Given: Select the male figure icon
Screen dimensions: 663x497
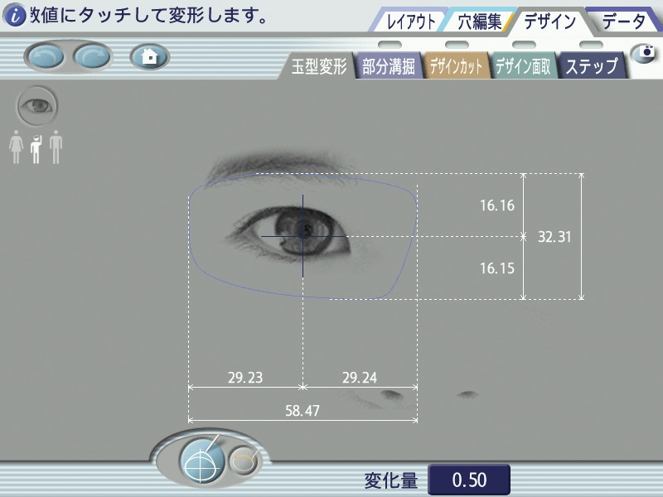Looking at the screenshot, I should point(56,147).
